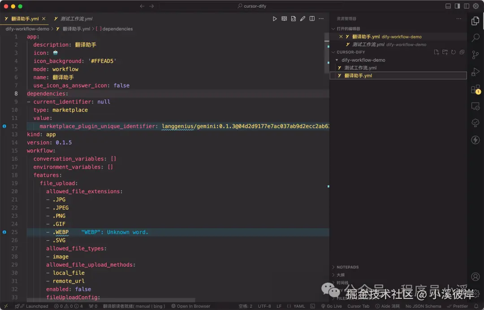The width and height of the screenshot is (484, 310).
Task: Click the pencil edit icon in editor toolbar
Action: pyautogui.click(x=302, y=19)
